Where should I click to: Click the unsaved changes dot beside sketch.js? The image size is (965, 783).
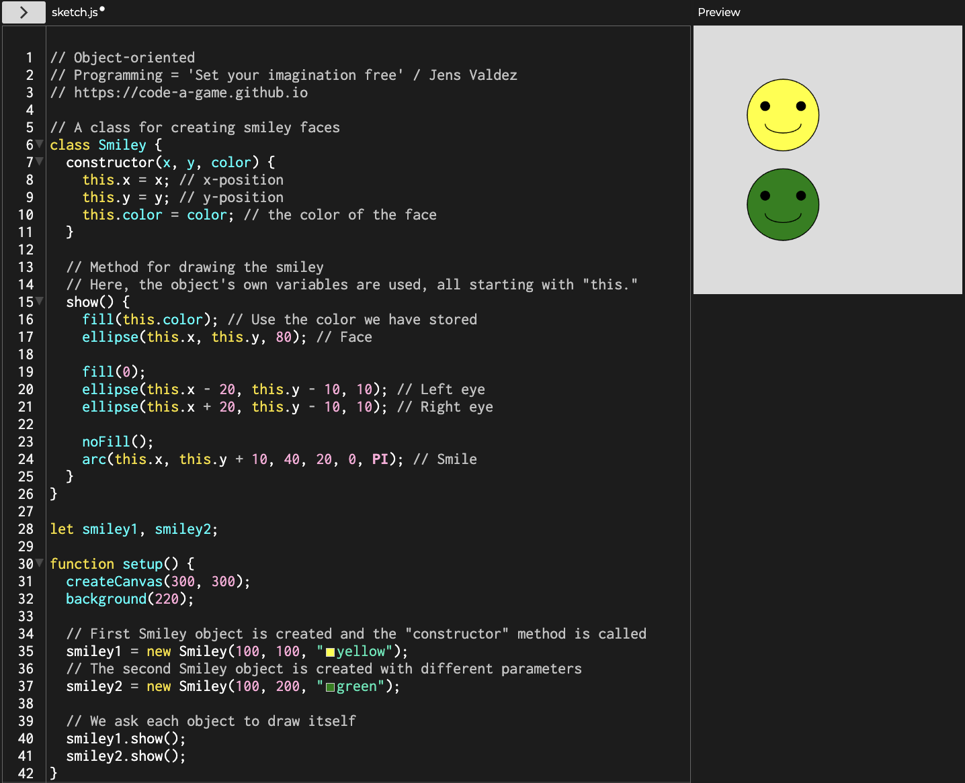click(102, 9)
